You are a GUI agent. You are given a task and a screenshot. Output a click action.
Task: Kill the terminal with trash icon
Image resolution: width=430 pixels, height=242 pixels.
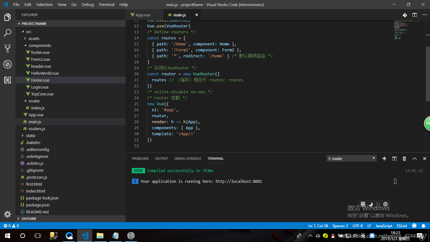(405, 158)
